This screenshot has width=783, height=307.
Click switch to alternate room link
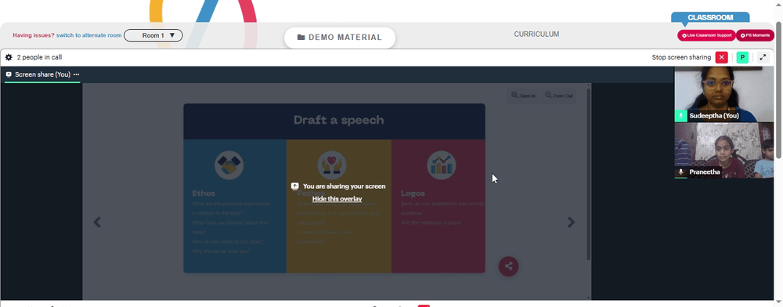coord(89,35)
